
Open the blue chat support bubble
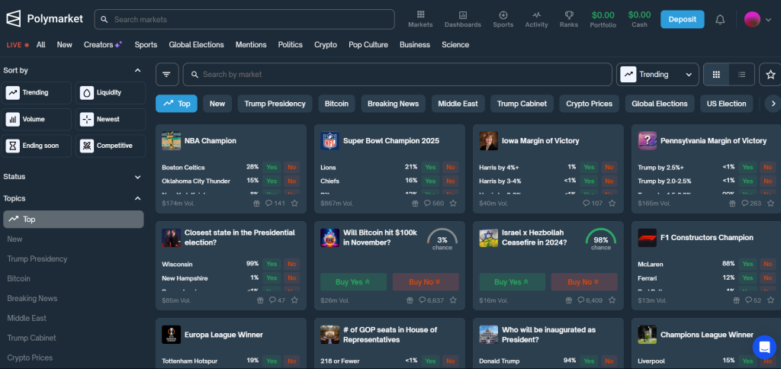(x=763, y=346)
